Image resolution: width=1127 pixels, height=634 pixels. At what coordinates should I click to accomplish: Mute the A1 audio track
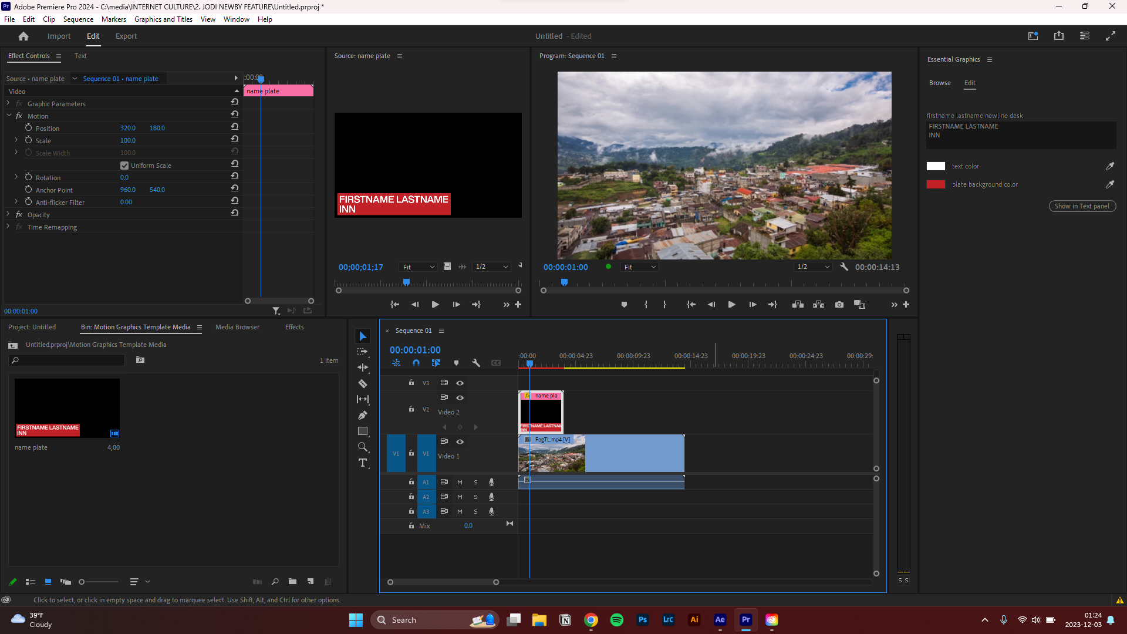click(x=460, y=481)
